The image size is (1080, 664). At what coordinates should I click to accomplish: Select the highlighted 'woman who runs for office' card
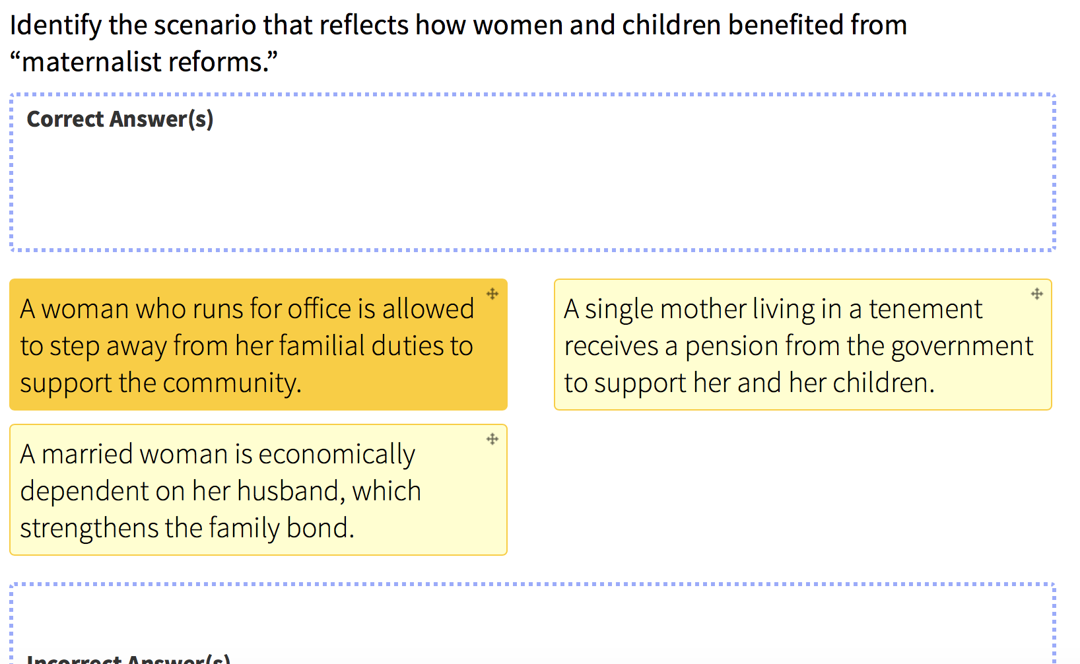[x=258, y=345]
